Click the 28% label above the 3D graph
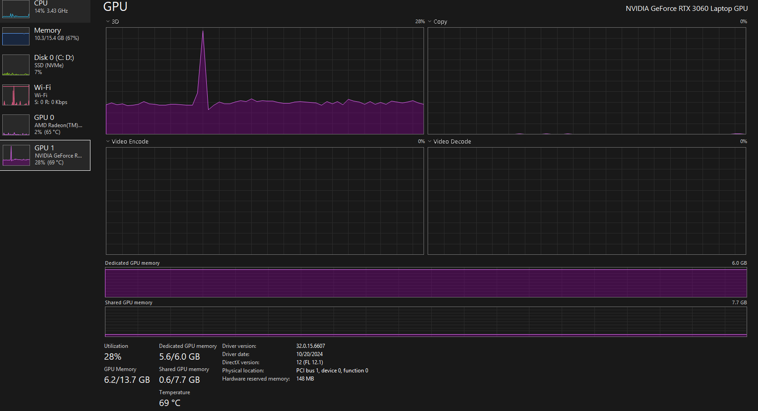This screenshot has width=758, height=411. click(x=420, y=21)
